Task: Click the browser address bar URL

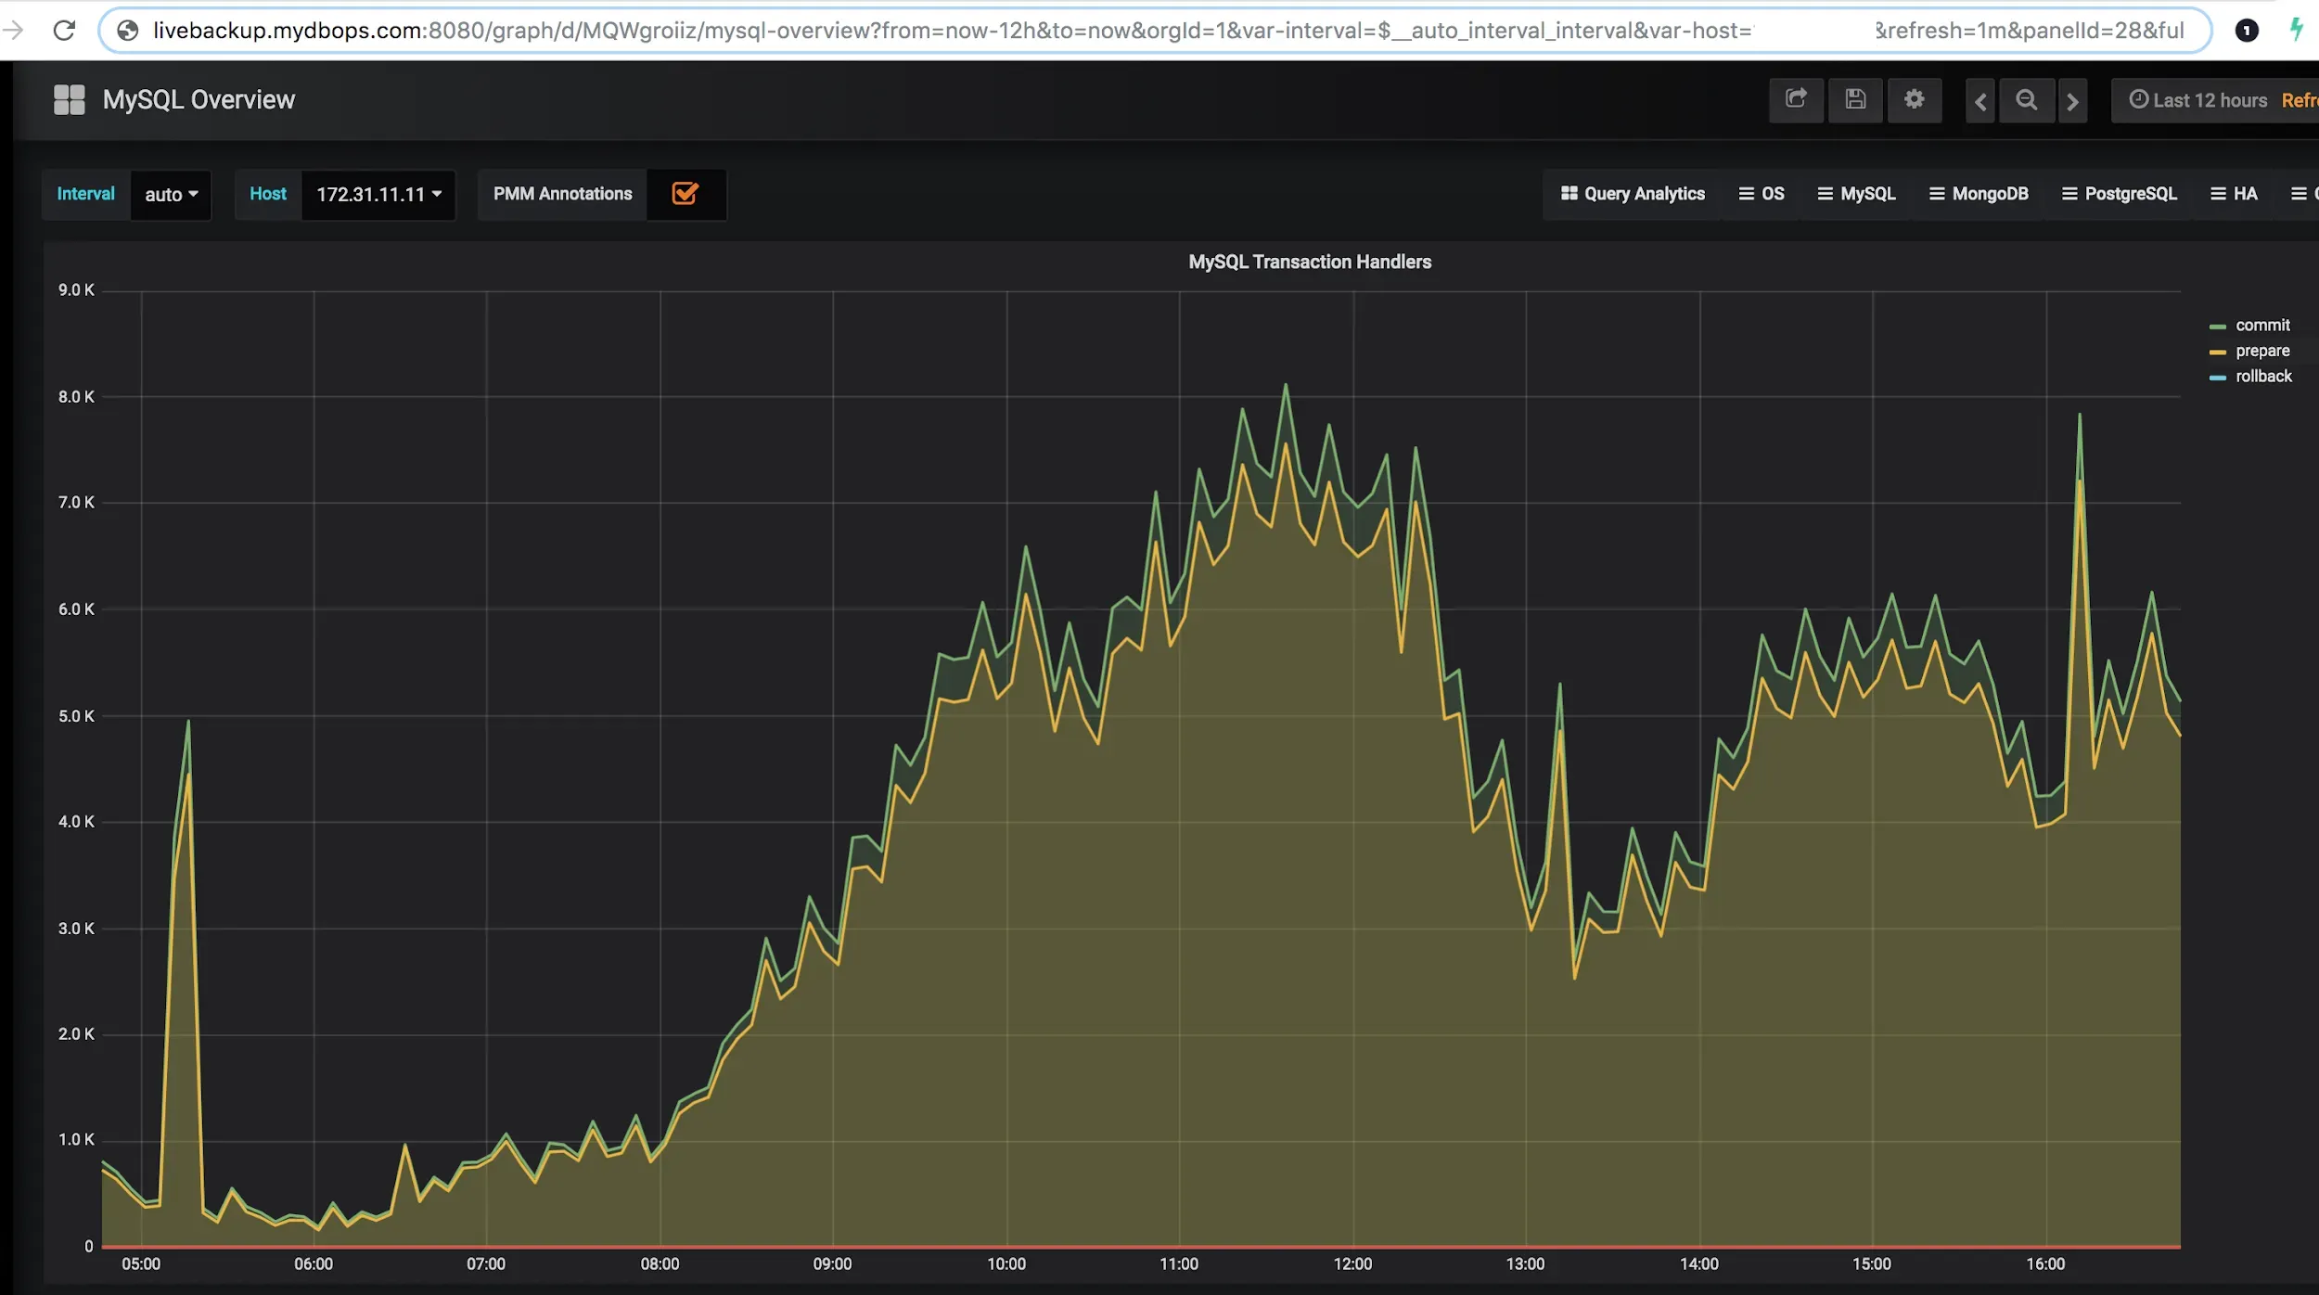Action: click(x=928, y=31)
